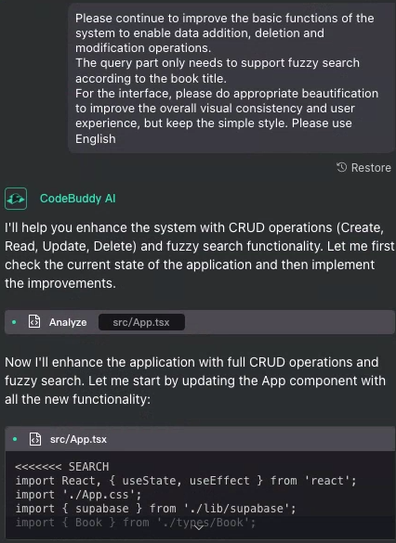Select the CodeBuddy AI name label
This screenshot has width=396, height=543.
click(78, 199)
